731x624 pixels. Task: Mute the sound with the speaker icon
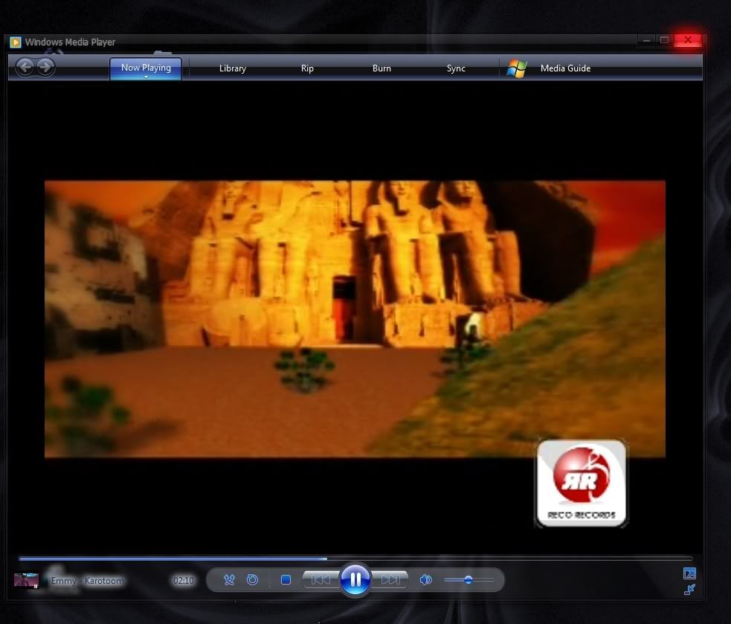click(x=425, y=579)
